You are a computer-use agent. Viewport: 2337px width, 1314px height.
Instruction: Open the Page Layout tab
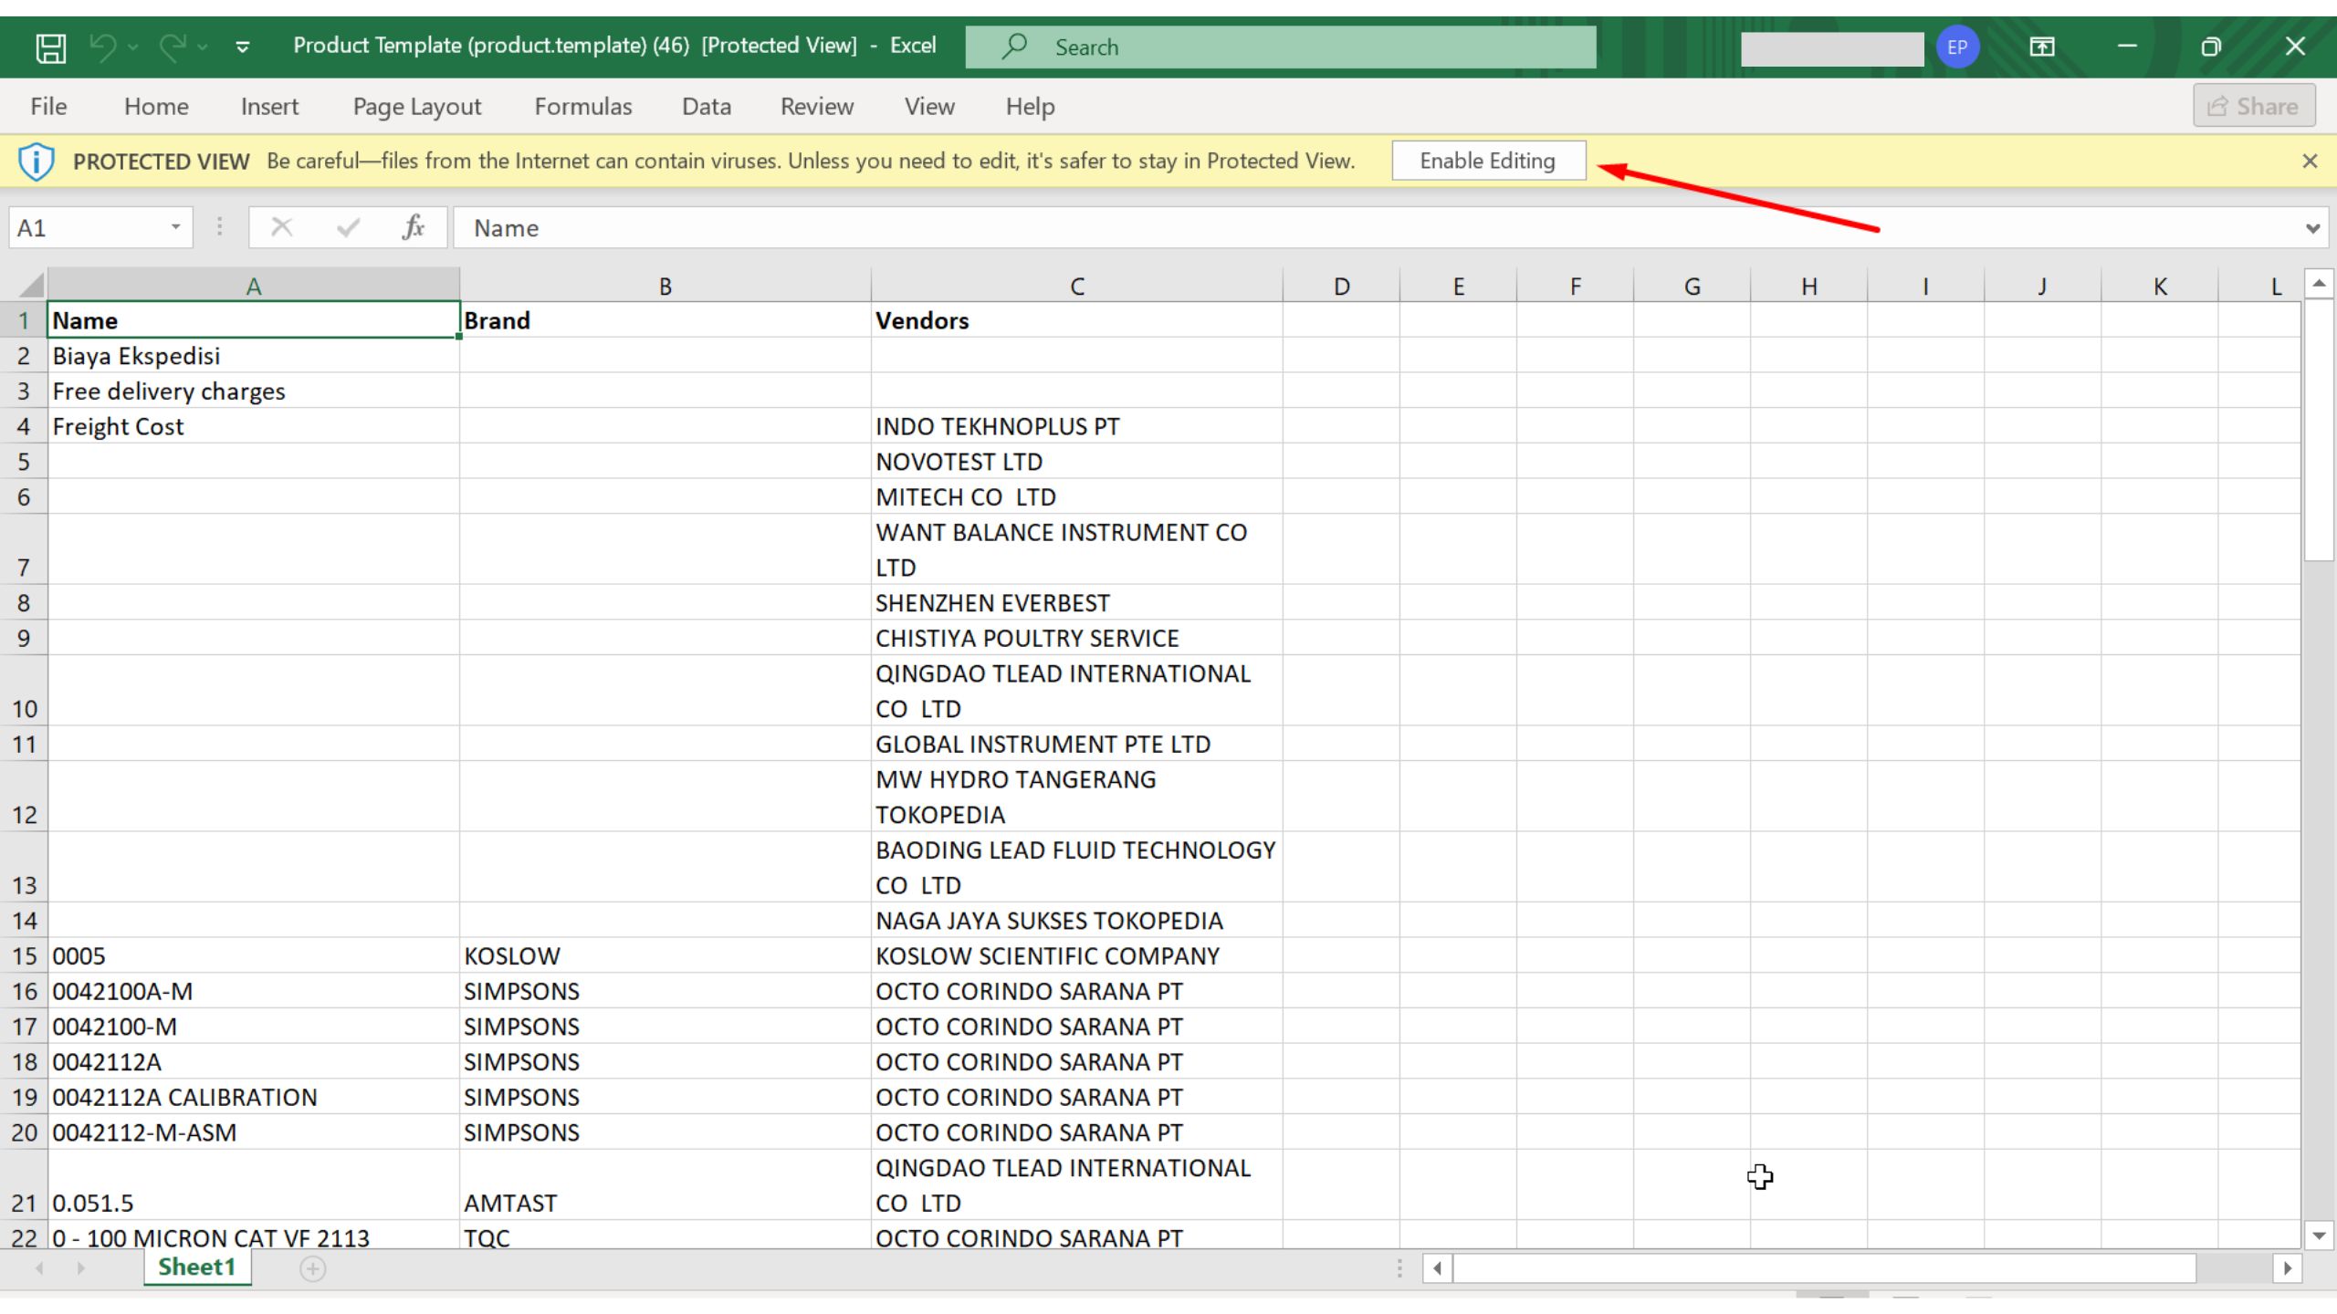[416, 107]
